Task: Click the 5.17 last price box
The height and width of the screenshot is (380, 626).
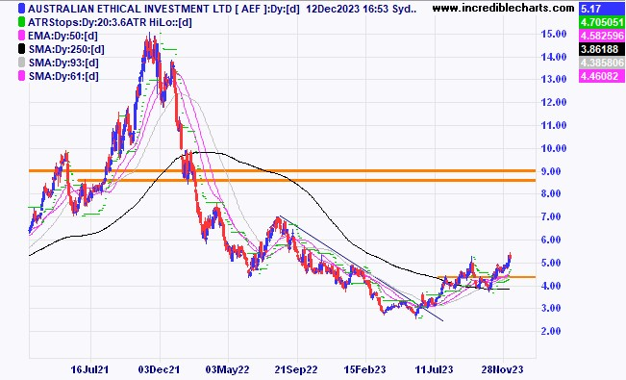Action: tap(602, 9)
